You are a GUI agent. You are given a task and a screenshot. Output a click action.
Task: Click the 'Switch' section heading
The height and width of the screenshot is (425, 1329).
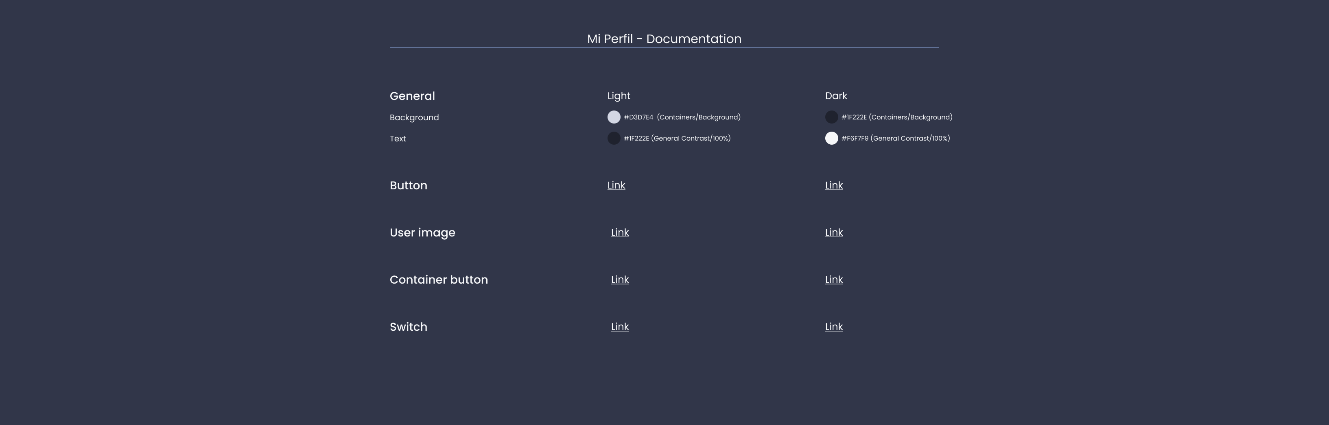point(408,327)
